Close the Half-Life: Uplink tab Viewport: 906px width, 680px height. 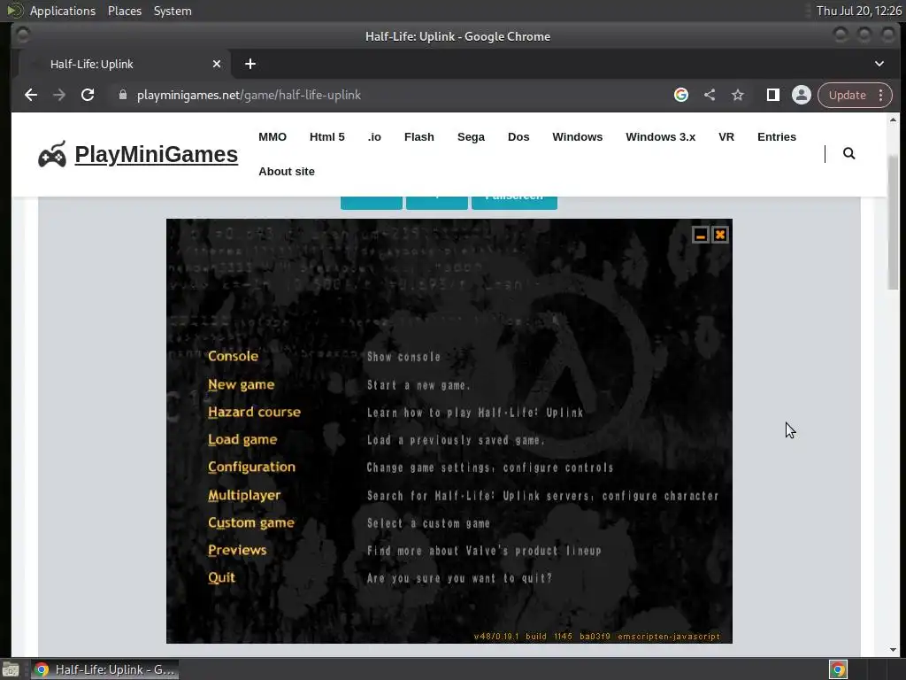click(x=217, y=64)
